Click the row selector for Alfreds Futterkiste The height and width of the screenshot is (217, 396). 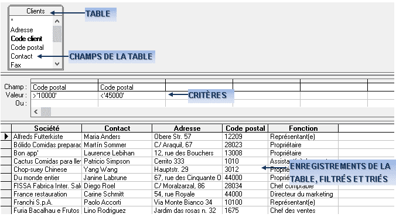click(x=6, y=137)
